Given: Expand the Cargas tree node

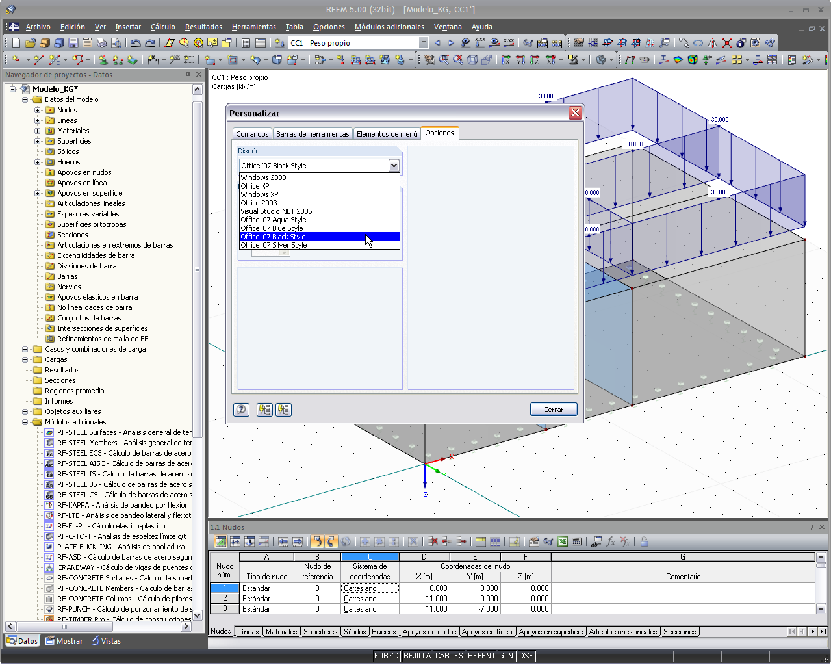Looking at the screenshot, I should 25,359.
